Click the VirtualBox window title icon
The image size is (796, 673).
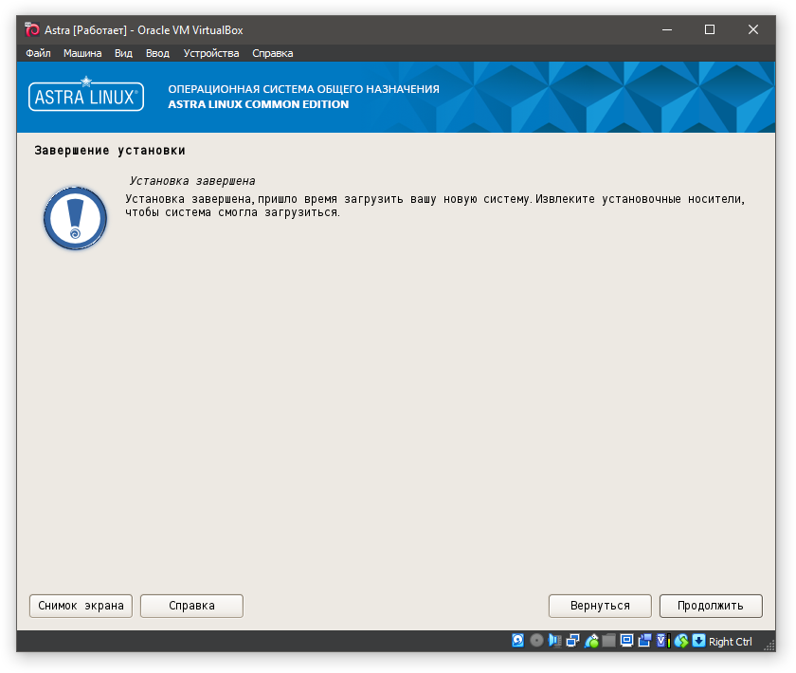(x=31, y=30)
